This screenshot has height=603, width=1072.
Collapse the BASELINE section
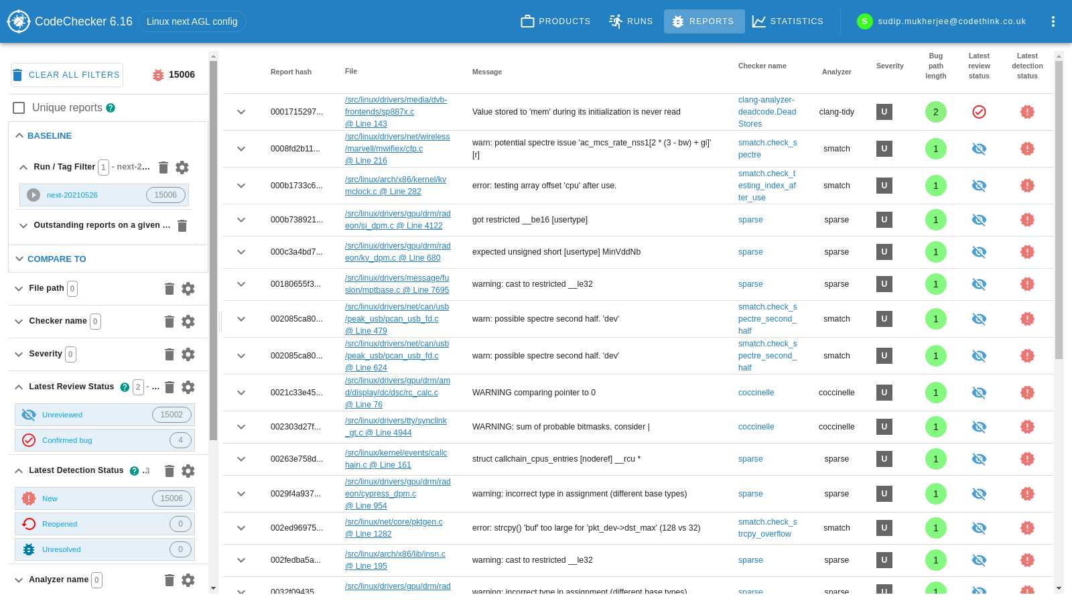19,135
